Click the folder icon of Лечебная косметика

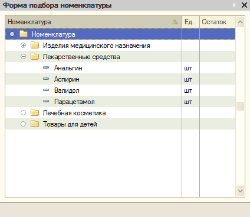(35, 112)
